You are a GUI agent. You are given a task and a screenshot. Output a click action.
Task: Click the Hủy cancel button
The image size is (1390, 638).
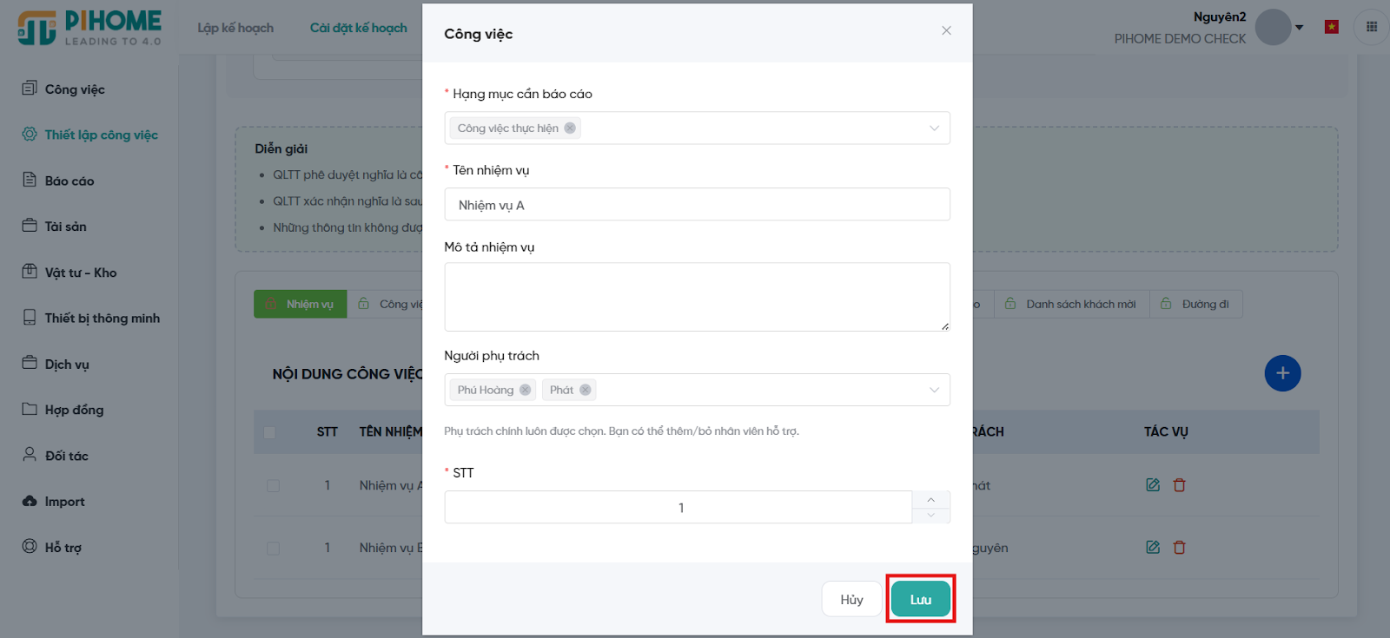(x=851, y=599)
